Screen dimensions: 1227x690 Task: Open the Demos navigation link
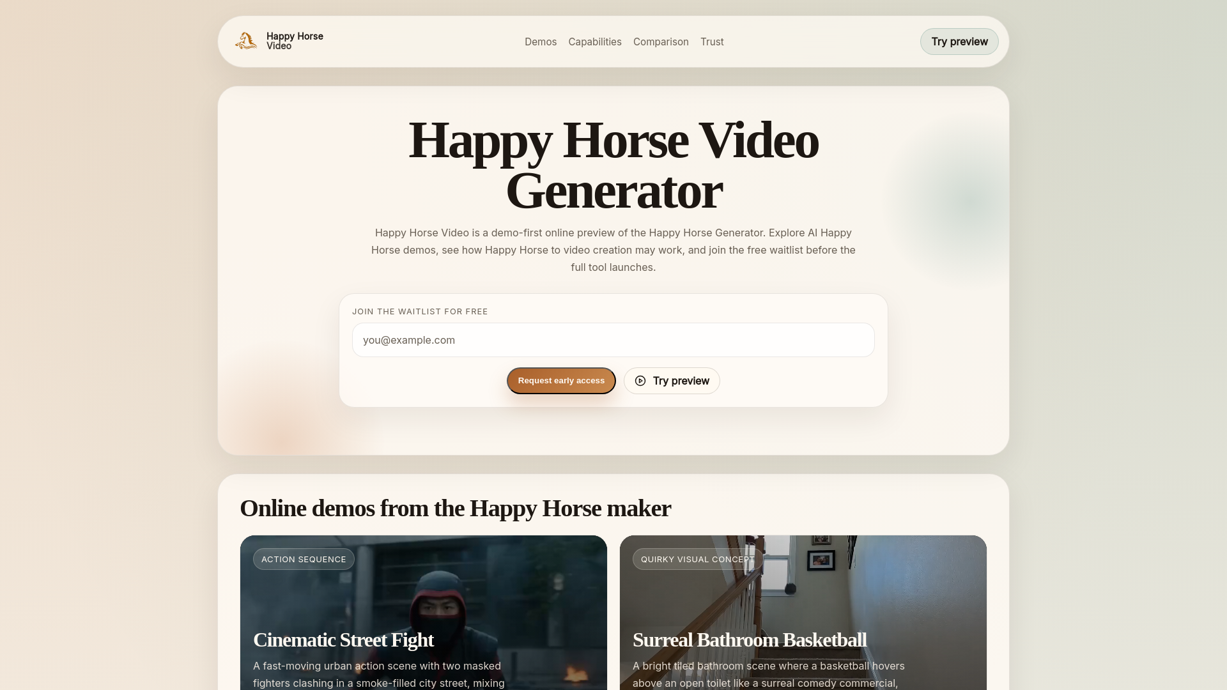tap(541, 42)
